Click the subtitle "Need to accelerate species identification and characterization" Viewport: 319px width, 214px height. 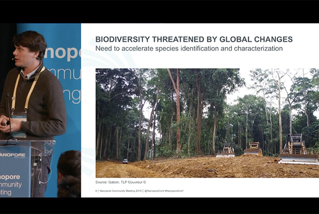coord(189,49)
